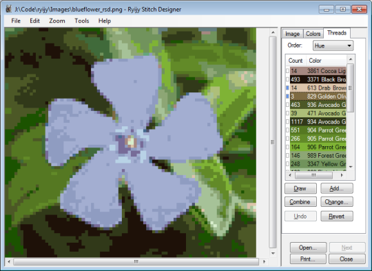
Task: Select the Threads tab
Action: (x=337, y=33)
